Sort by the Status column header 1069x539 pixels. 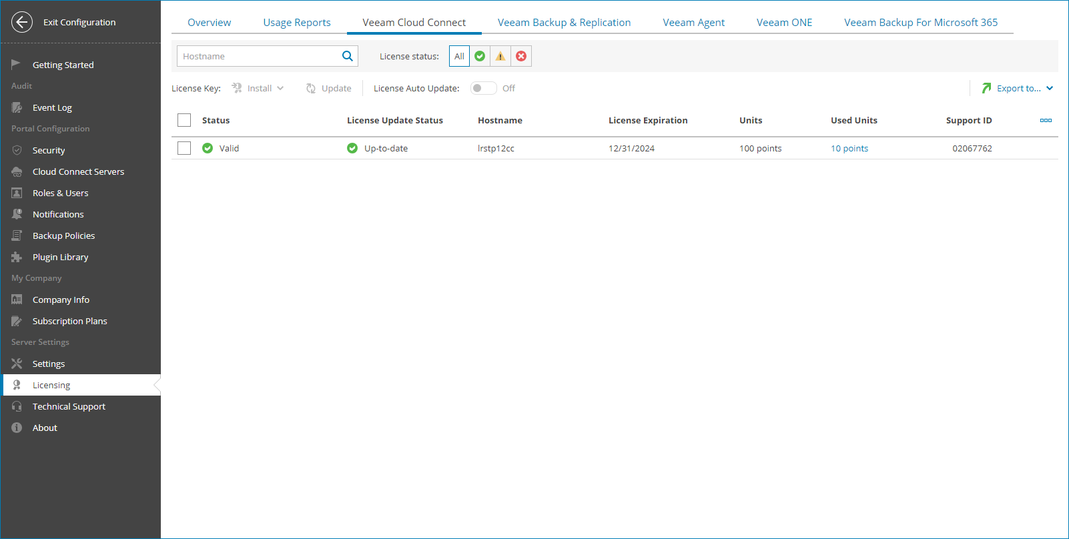216,120
